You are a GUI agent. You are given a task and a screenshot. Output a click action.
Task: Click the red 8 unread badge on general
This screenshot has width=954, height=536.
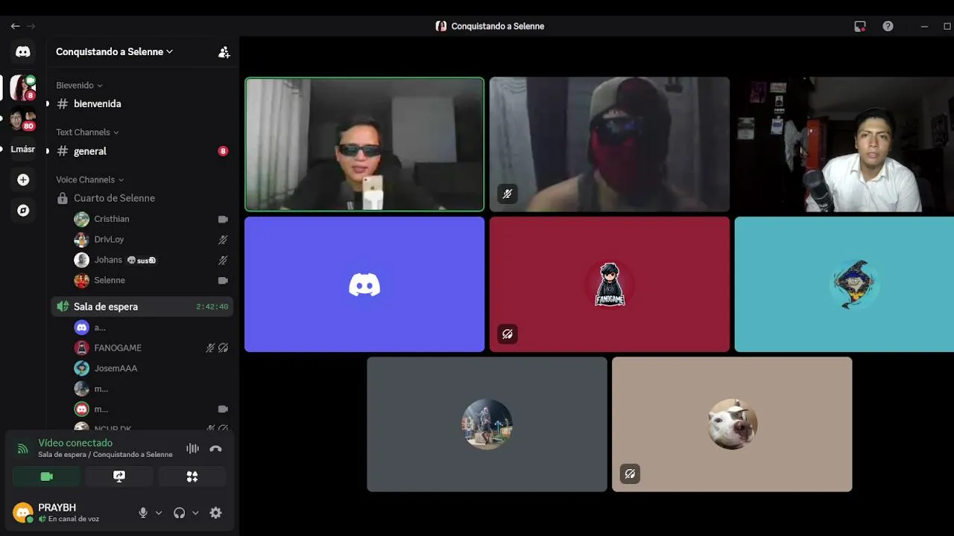223,151
